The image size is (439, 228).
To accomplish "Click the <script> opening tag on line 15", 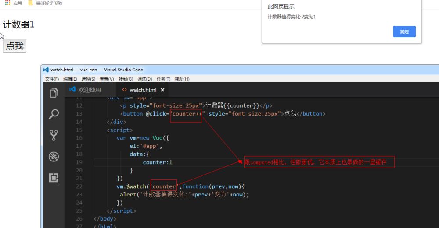I will pyautogui.click(x=120, y=130).
